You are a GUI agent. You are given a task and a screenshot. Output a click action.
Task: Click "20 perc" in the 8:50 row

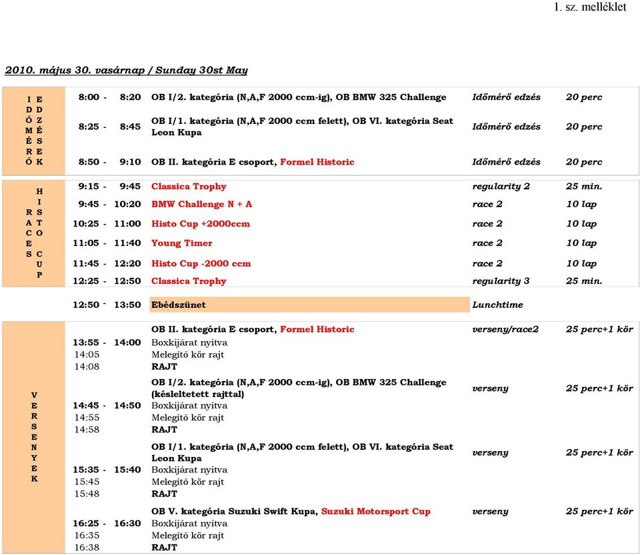pos(584,162)
